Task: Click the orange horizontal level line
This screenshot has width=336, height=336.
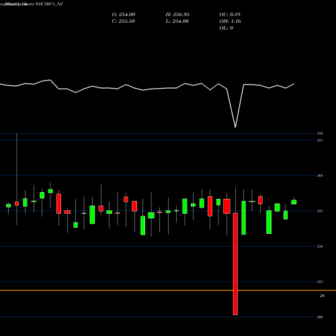Action: (x=168, y=290)
